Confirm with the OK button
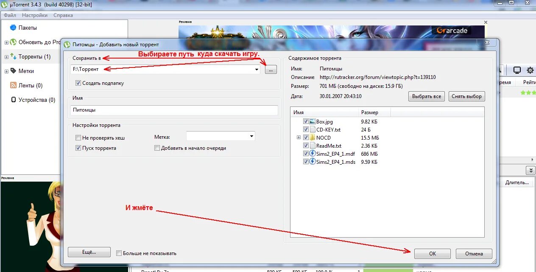 [432, 254]
